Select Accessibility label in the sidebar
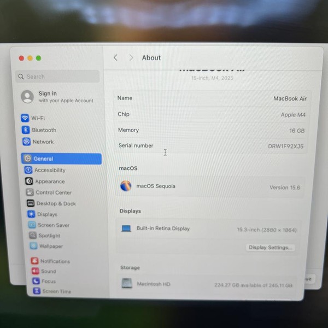 [x=50, y=170]
